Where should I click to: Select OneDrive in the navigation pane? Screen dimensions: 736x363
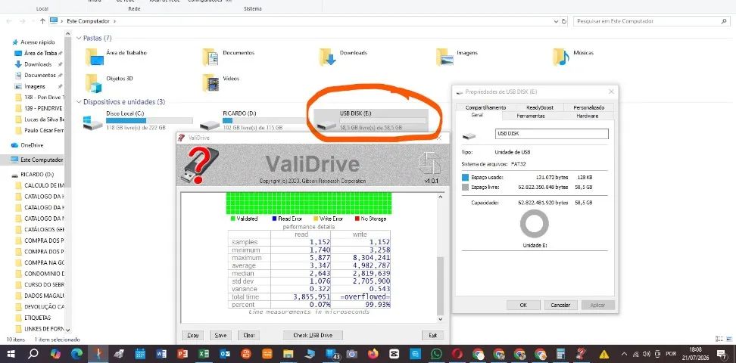click(32, 145)
